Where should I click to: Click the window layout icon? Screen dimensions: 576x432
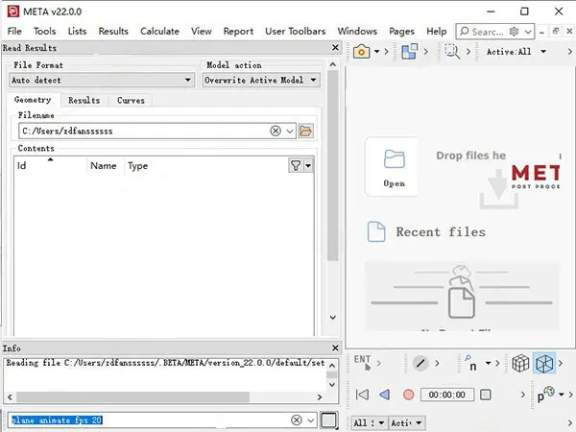[x=409, y=52]
